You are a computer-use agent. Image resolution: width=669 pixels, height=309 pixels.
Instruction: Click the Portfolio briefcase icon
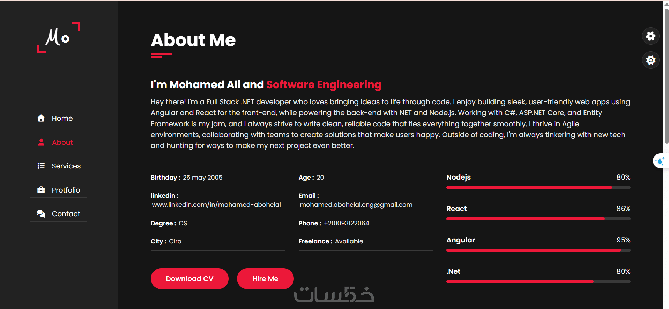click(x=41, y=190)
